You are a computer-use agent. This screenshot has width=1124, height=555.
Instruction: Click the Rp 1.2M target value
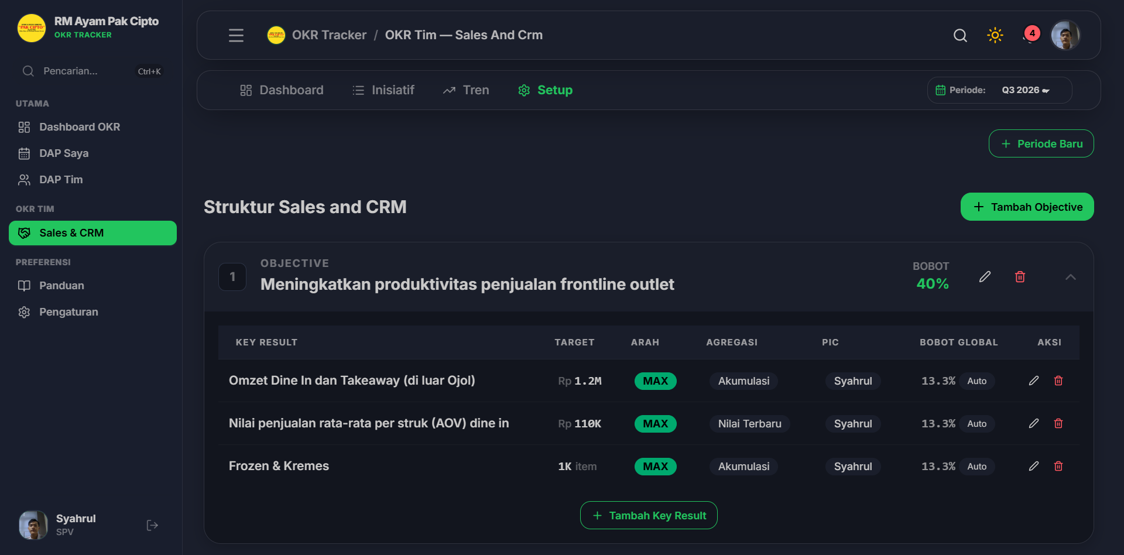tap(580, 381)
